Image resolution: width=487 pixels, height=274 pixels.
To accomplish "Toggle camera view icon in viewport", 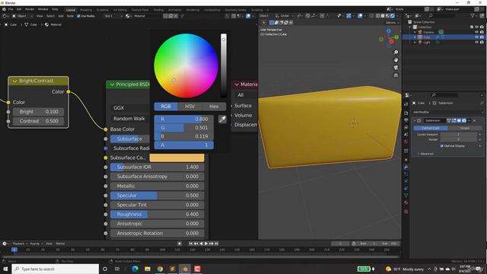I will pyautogui.click(x=396, y=68).
